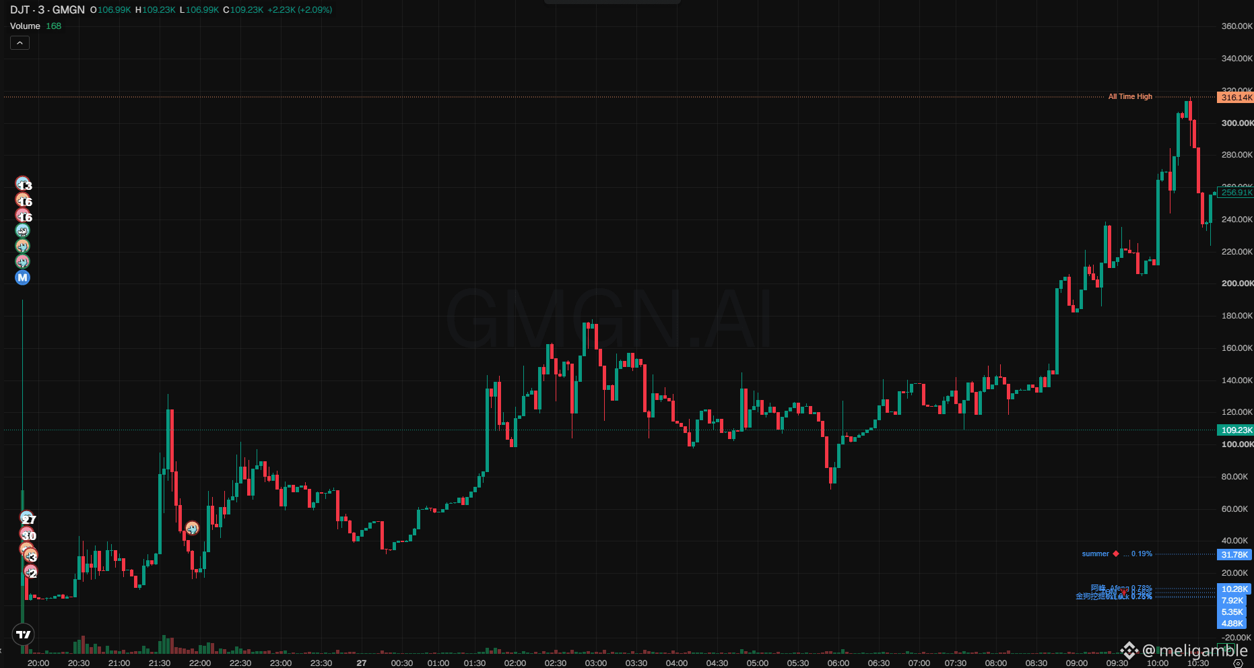
Task: Click the blue 10.28K price tag
Action: tap(1234, 589)
